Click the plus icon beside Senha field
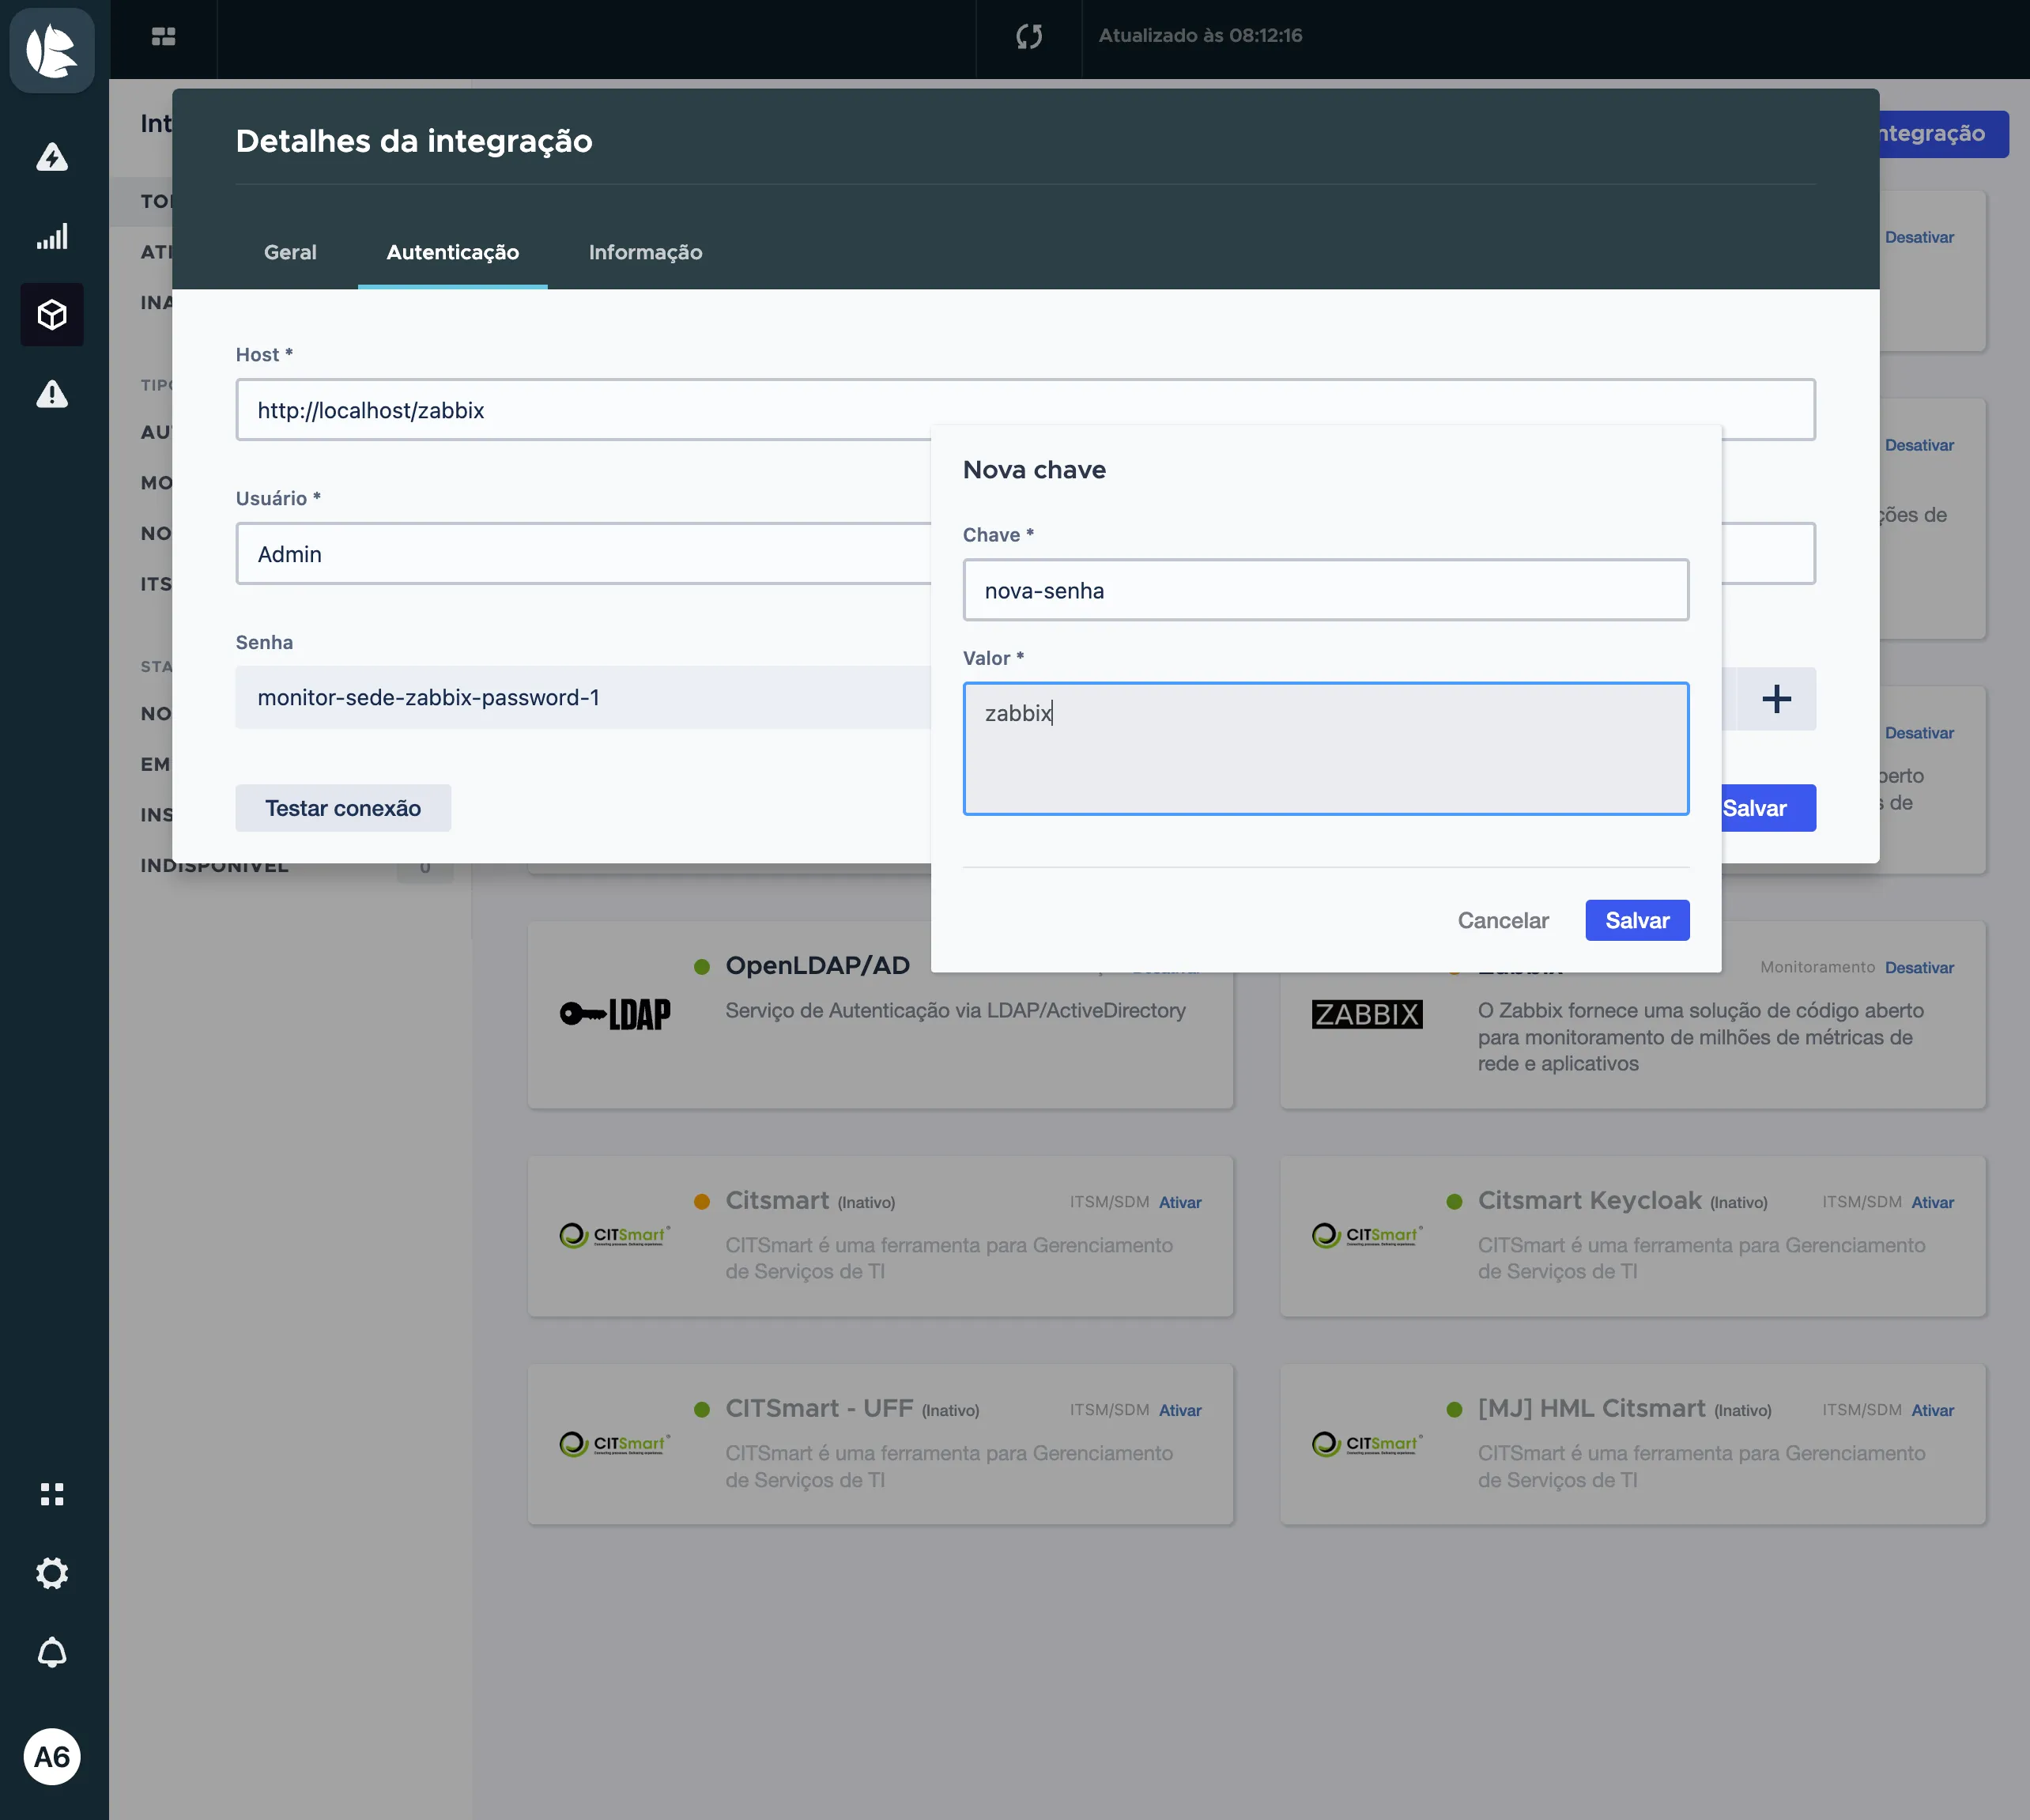Image resolution: width=2030 pixels, height=1820 pixels. 1776,698
